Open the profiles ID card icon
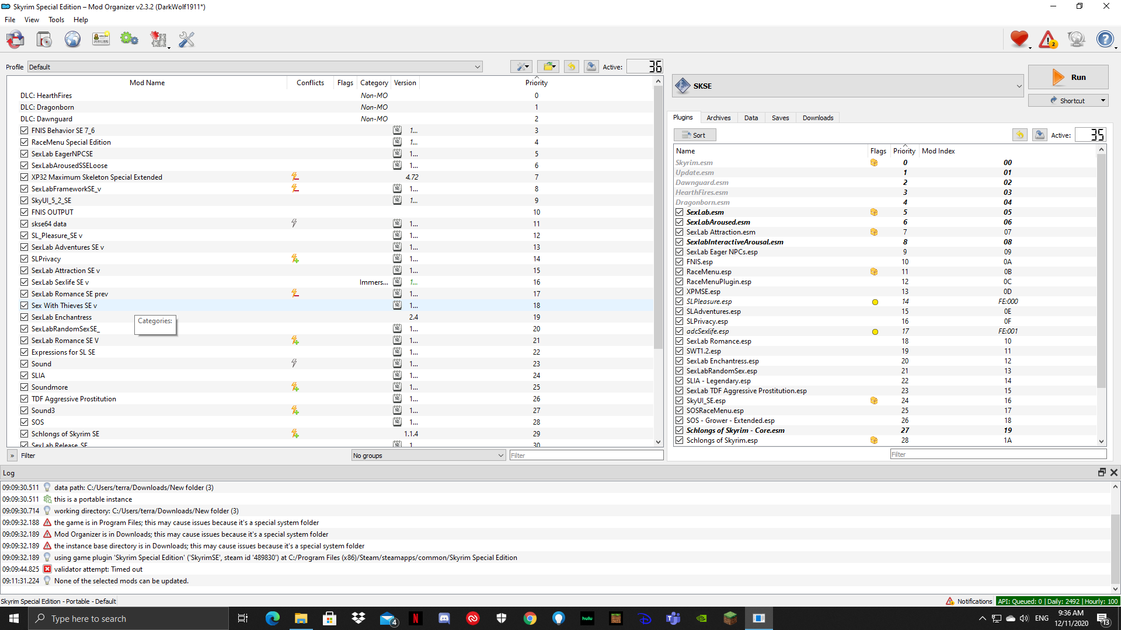 point(101,40)
